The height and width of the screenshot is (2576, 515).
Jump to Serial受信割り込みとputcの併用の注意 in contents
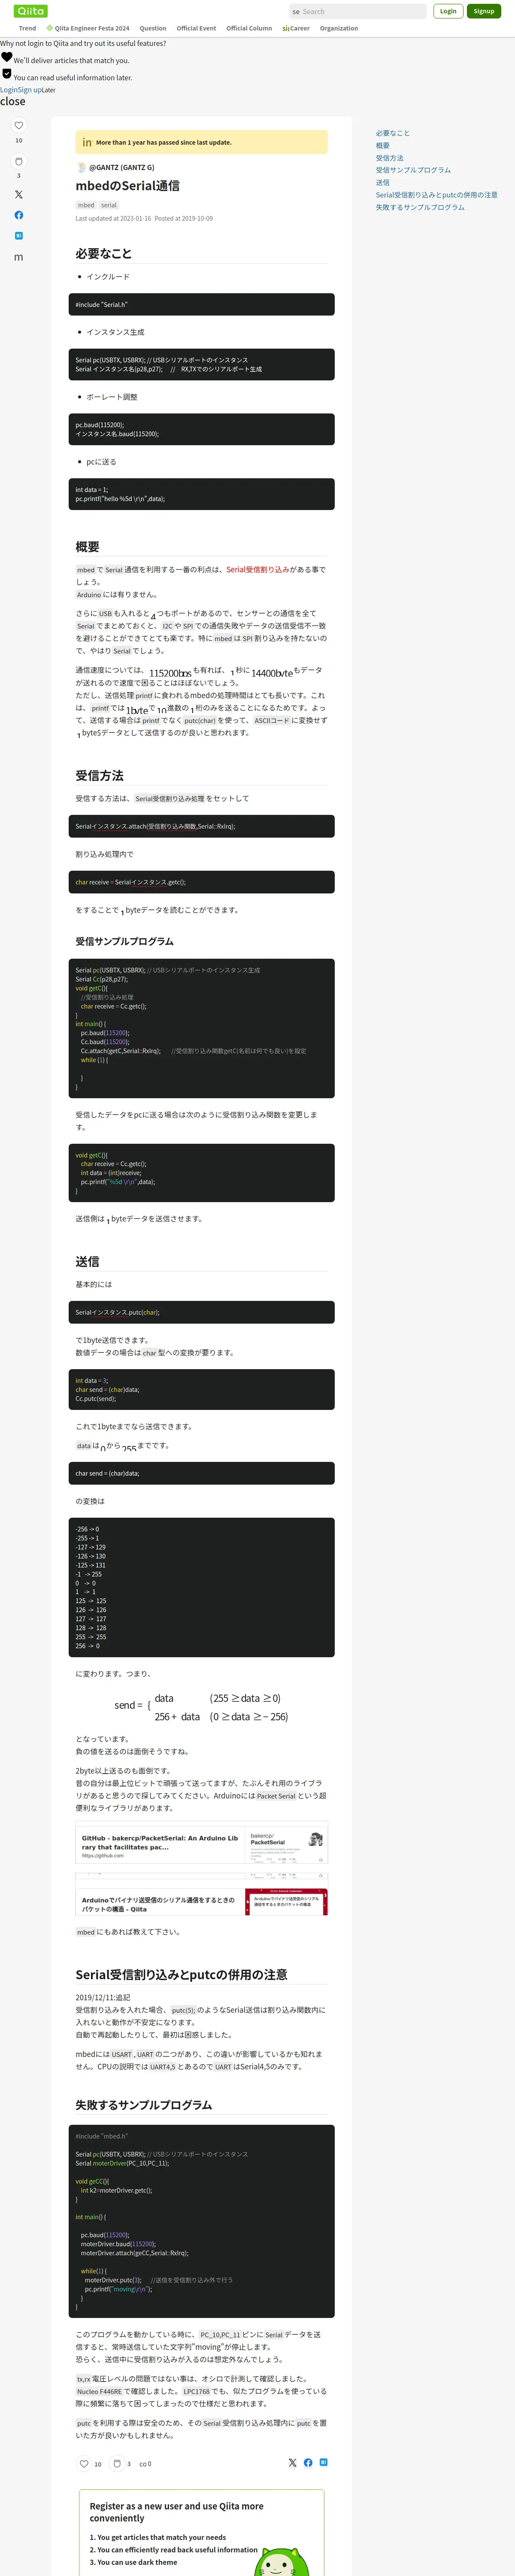pyautogui.click(x=436, y=195)
